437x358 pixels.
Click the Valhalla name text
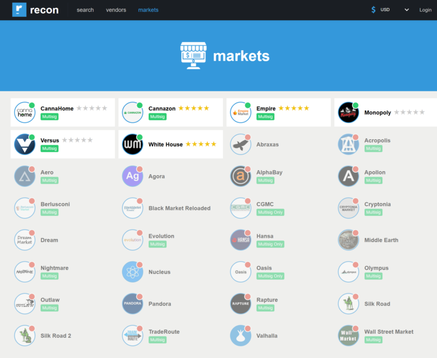267,336
